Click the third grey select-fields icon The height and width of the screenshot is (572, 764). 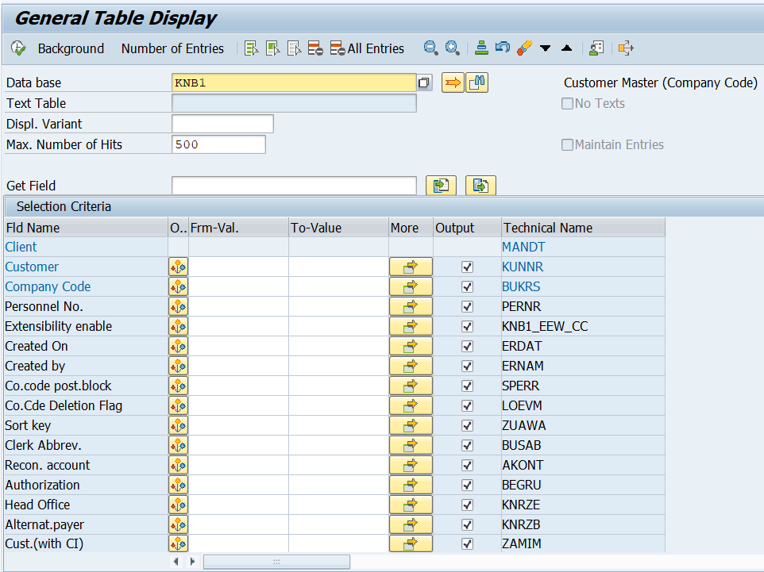(295, 48)
